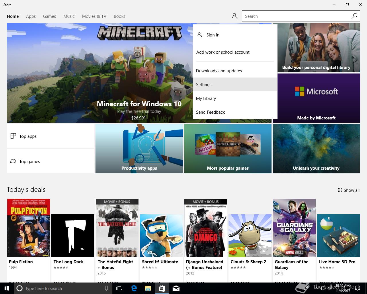Click the $26.99 Minecraft price

click(138, 118)
